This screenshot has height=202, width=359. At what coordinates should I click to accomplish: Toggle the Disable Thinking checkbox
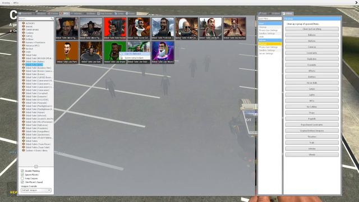[22, 171]
